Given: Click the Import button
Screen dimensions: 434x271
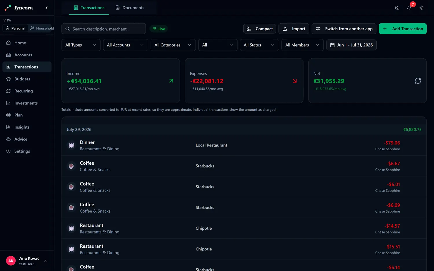Looking at the screenshot, I should tap(294, 29).
